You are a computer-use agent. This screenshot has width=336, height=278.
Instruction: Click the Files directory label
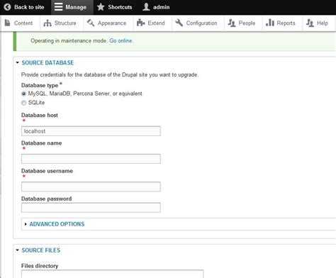pos(40,266)
